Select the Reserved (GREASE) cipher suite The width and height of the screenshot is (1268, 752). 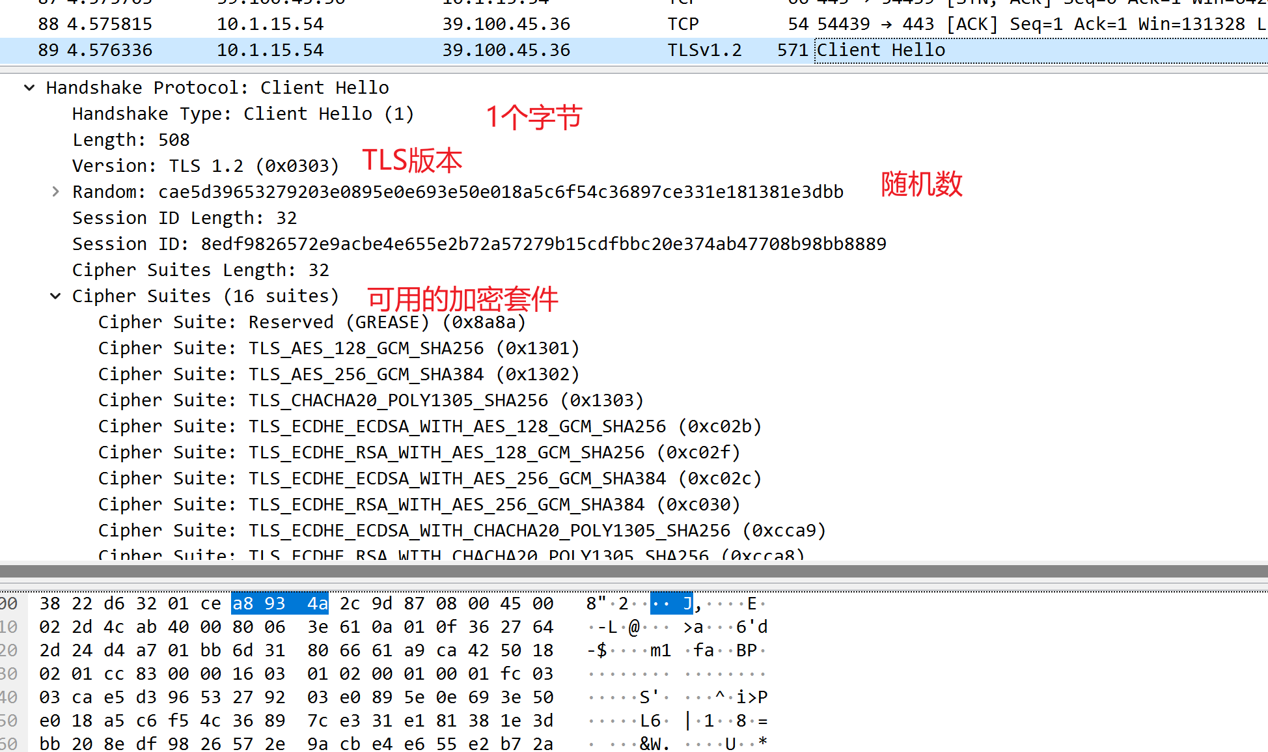coord(311,322)
